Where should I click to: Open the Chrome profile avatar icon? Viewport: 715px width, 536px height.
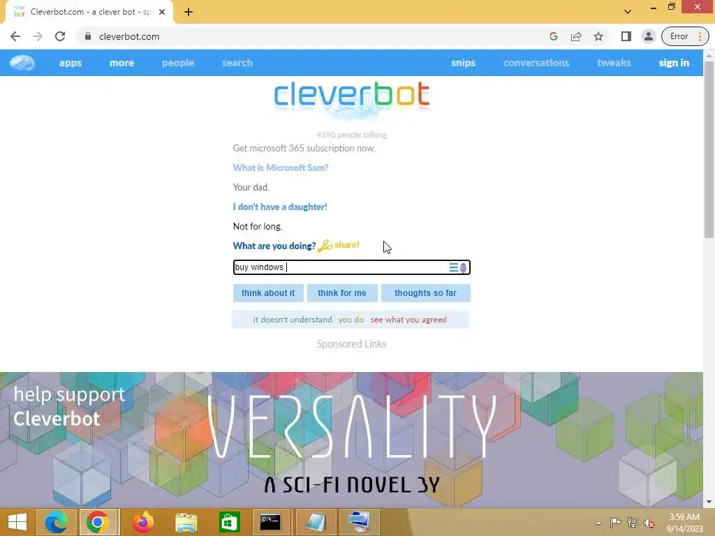tap(649, 36)
